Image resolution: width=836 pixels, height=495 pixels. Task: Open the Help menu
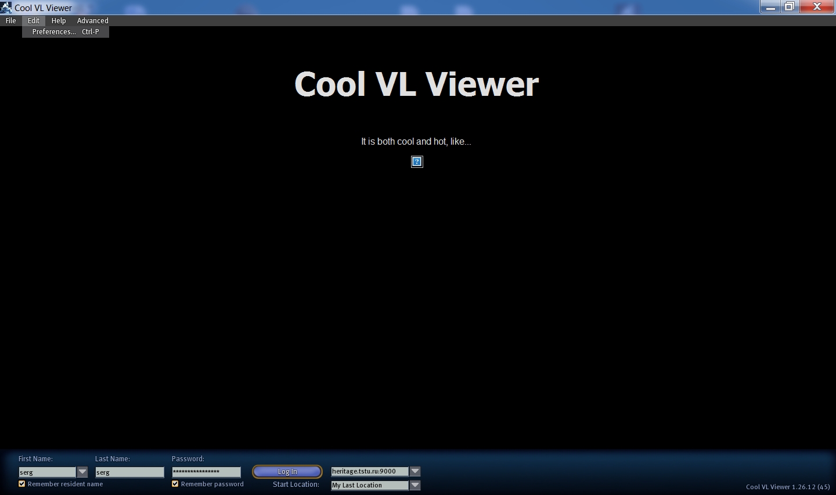[59, 20]
